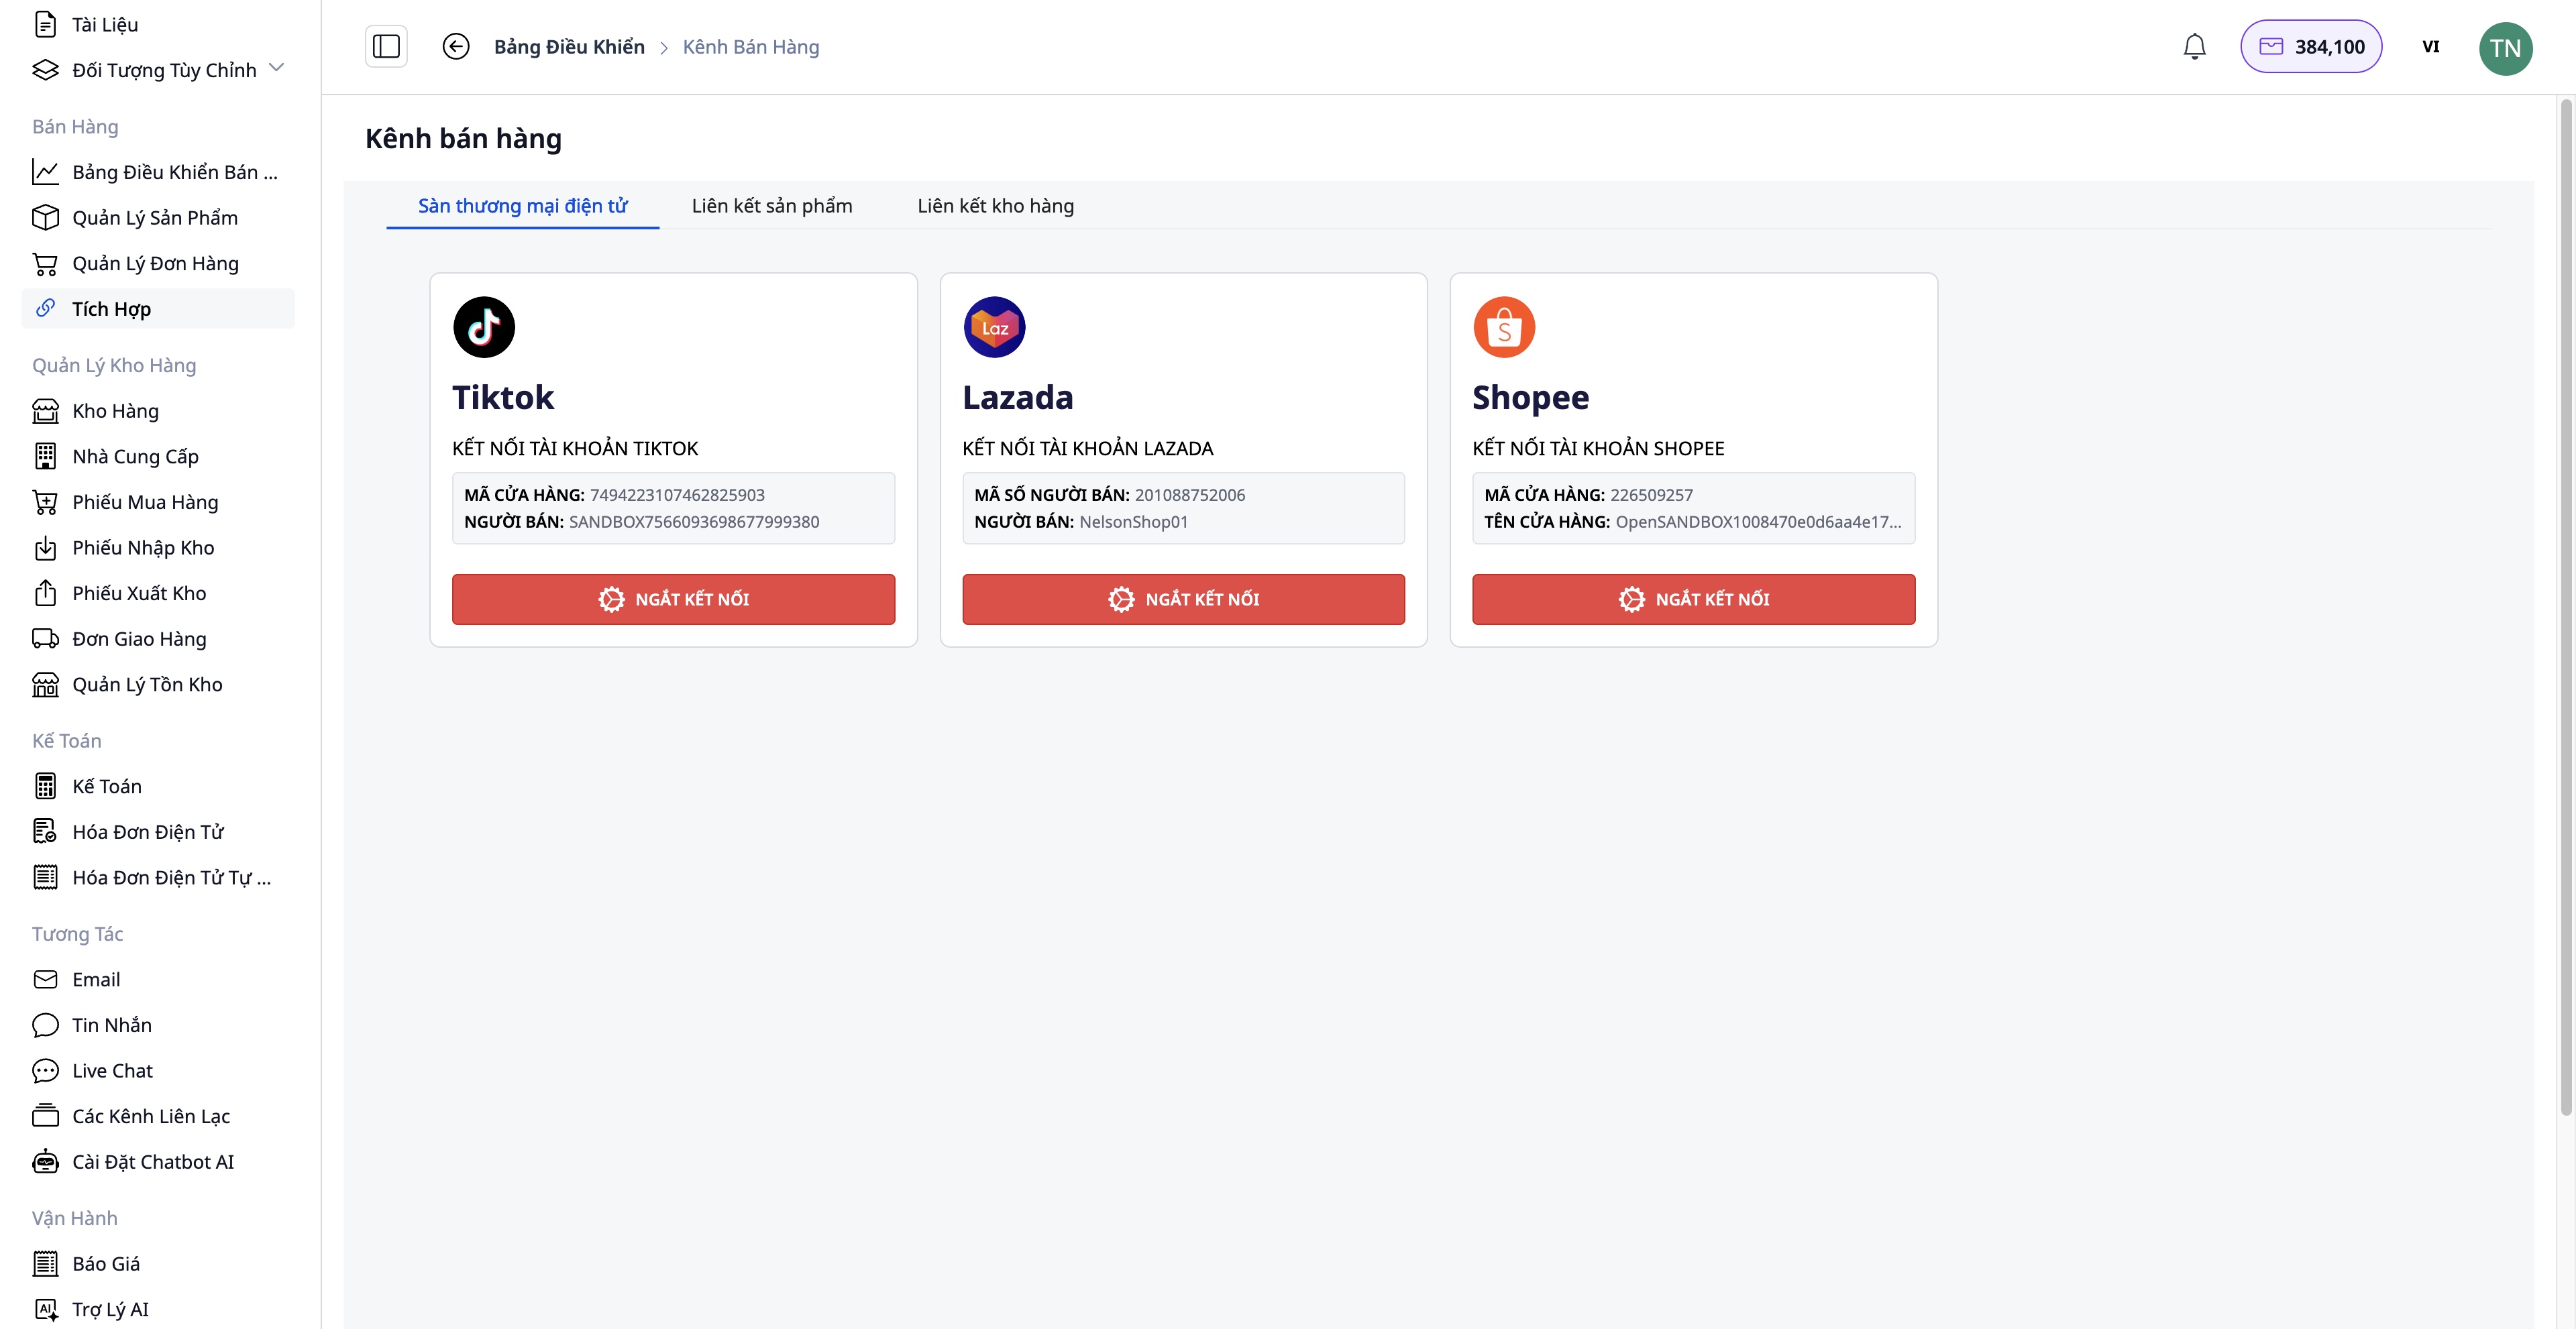Open Phiếu Nhập Kho import slip section
Viewport: 2576px width, 1329px height.
tap(143, 548)
